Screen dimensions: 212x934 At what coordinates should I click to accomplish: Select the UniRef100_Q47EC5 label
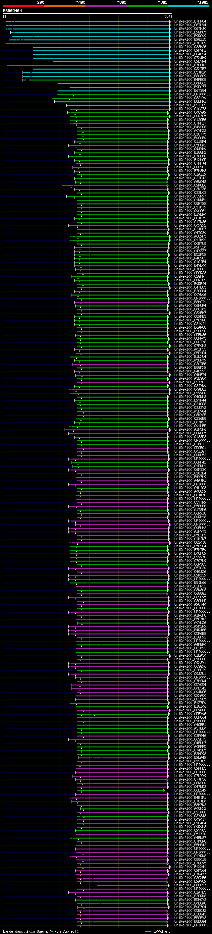pyautogui.click(x=190, y=288)
